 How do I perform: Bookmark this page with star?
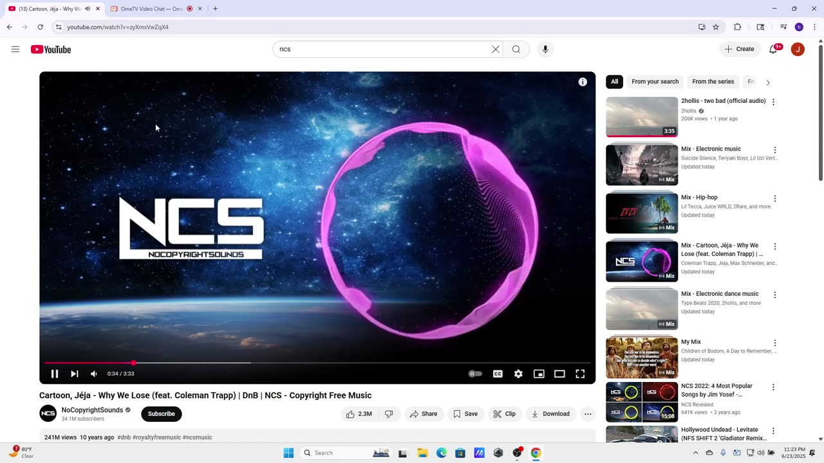pos(716,27)
